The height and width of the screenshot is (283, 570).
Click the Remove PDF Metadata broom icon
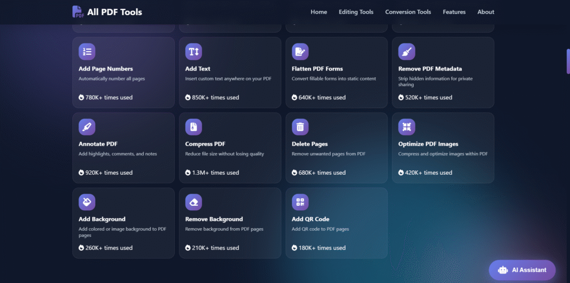pyautogui.click(x=406, y=52)
